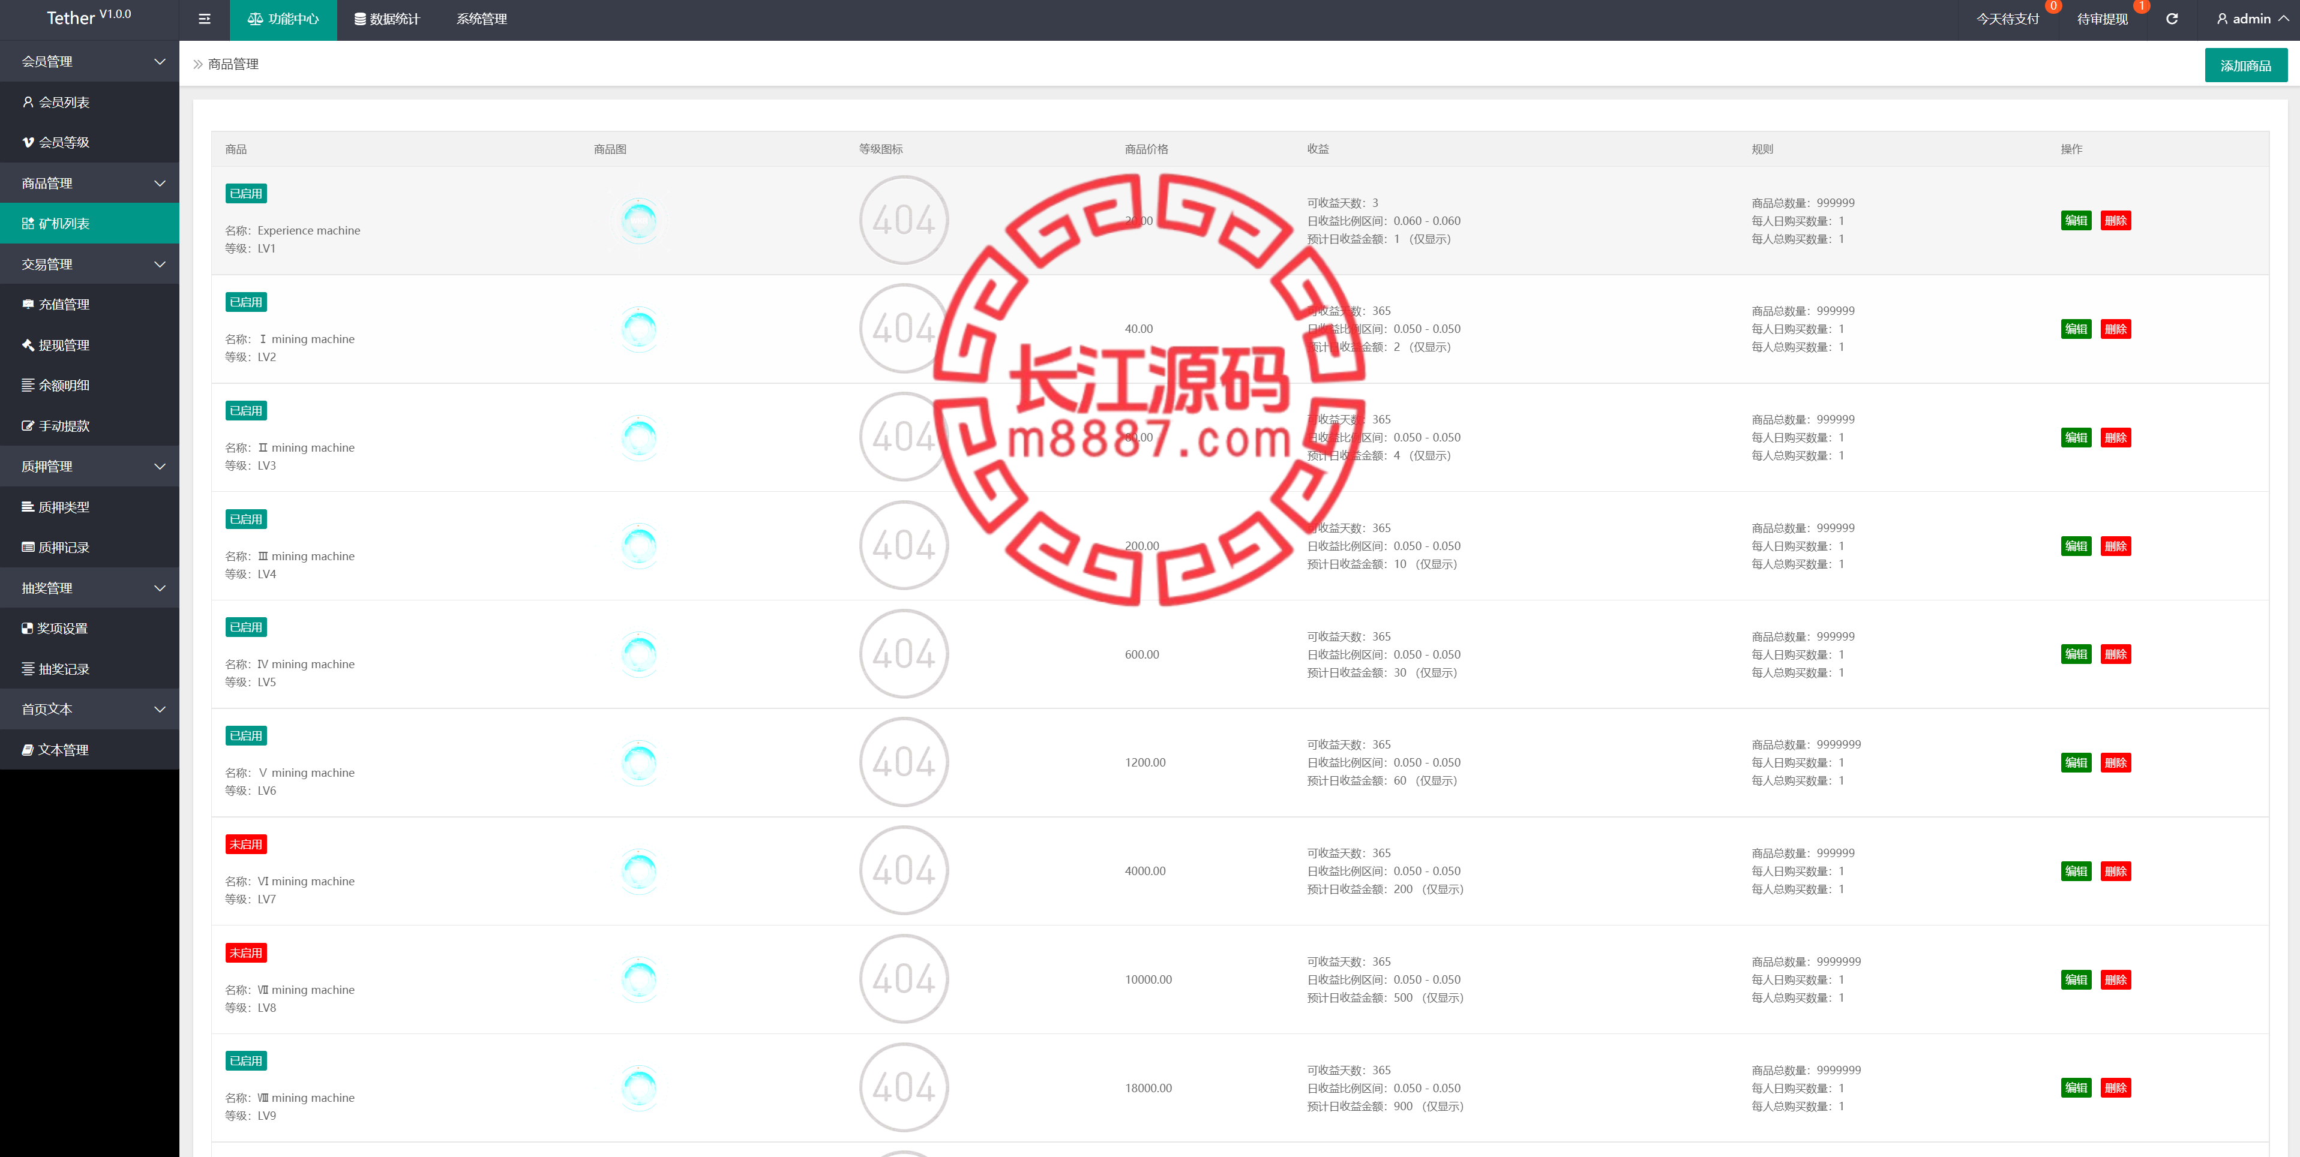Open 待审提现 pending withdrawals

2102,19
